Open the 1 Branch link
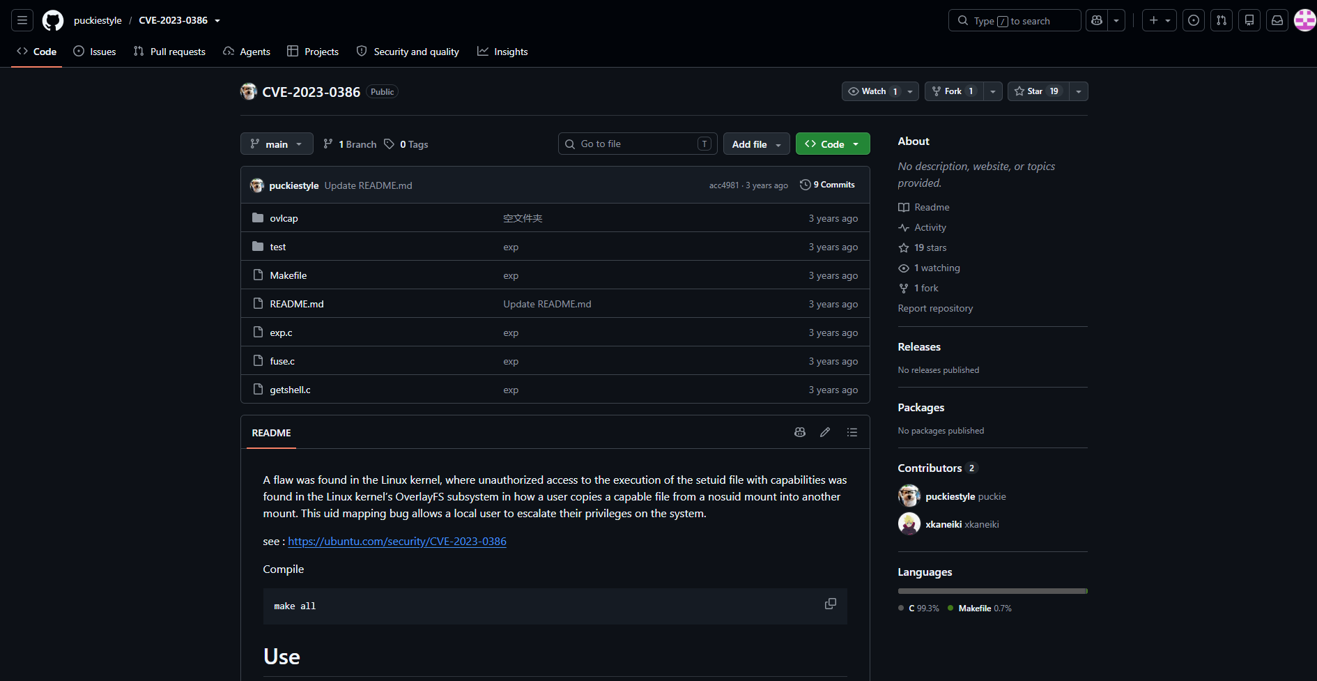 coord(350,144)
